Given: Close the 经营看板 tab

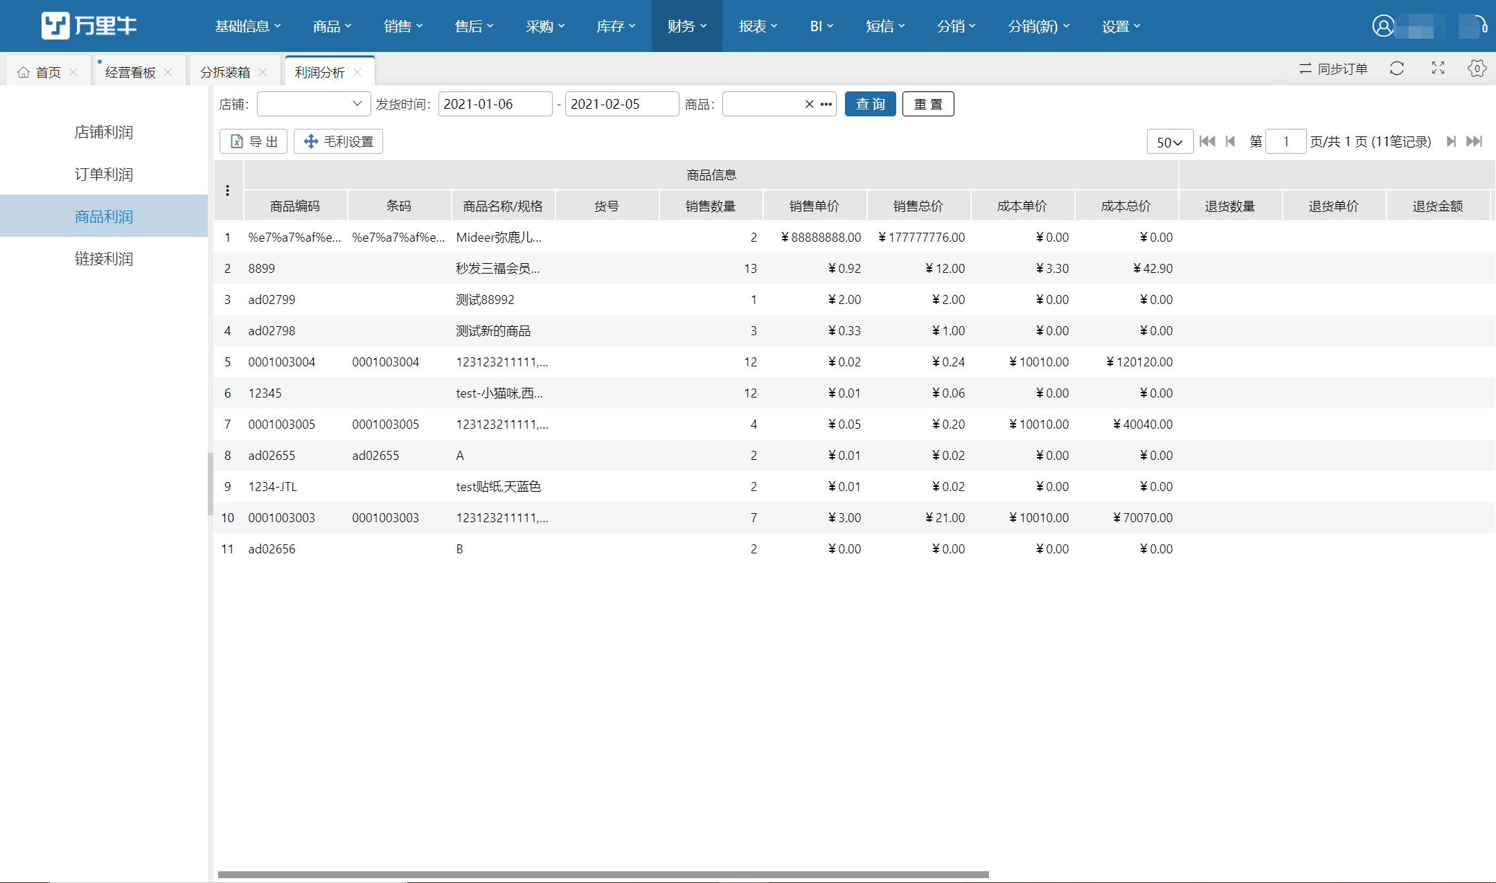Looking at the screenshot, I should click(168, 72).
